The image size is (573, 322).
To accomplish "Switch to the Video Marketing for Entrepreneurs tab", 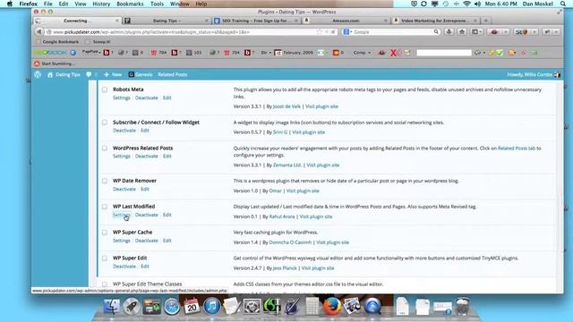I will pos(435,21).
